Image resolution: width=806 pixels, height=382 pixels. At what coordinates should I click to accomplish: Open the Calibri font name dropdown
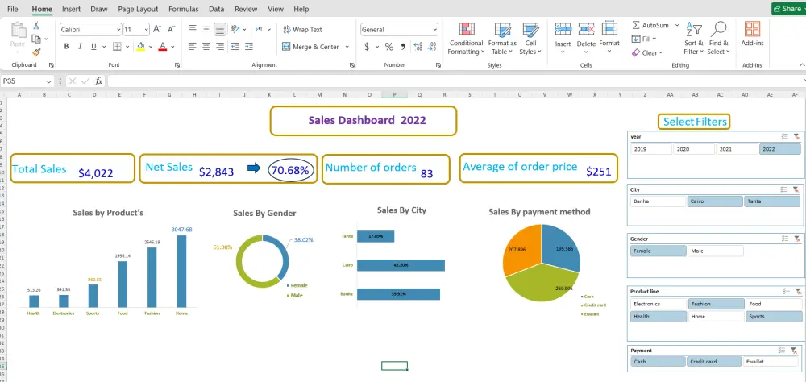(x=118, y=30)
